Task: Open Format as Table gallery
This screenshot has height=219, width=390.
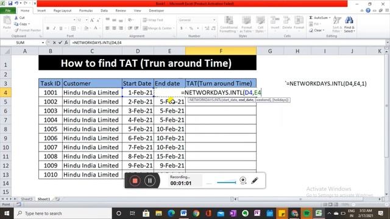Action: (246, 24)
